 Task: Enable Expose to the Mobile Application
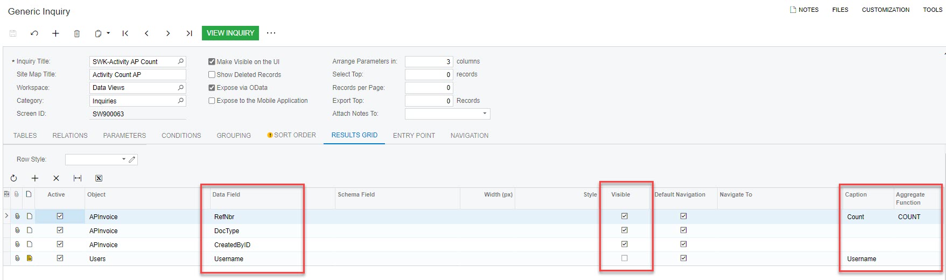tap(212, 101)
